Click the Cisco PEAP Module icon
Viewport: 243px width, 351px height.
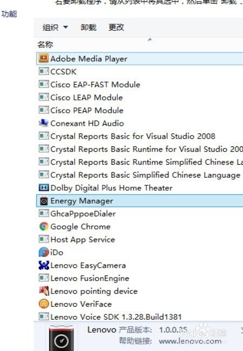pyautogui.click(x=44, y=110)
